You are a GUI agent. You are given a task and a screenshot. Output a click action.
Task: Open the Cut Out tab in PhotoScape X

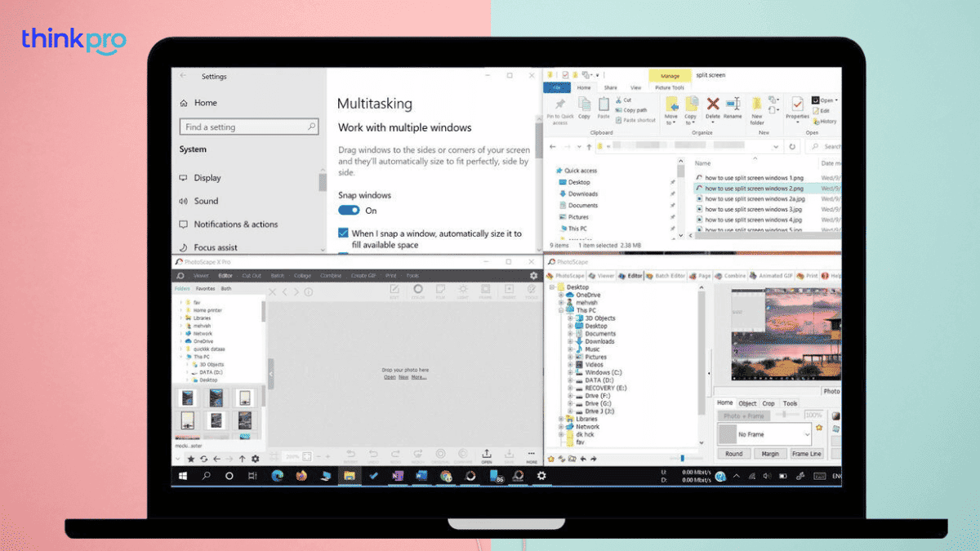coord(252,276)
